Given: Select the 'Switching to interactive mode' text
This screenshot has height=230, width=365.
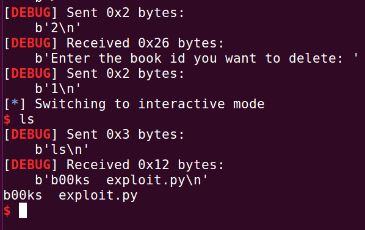Looking at the screenshot, I should pyautogui.click(x=150, y=104).
